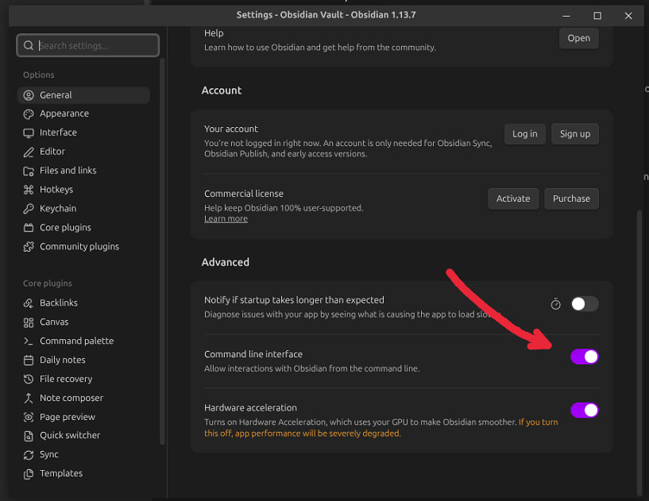The width and height of the screenshot is (649, 501).
Task: Open Templates plugin settings
Action: coord(83,474)
